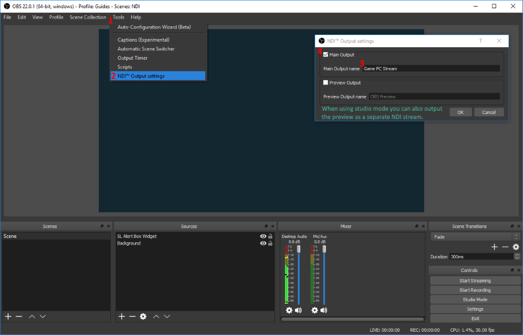Remove selected source with minus icon
This screenshot has width=523, height=335.
click(x=132, y=316)
